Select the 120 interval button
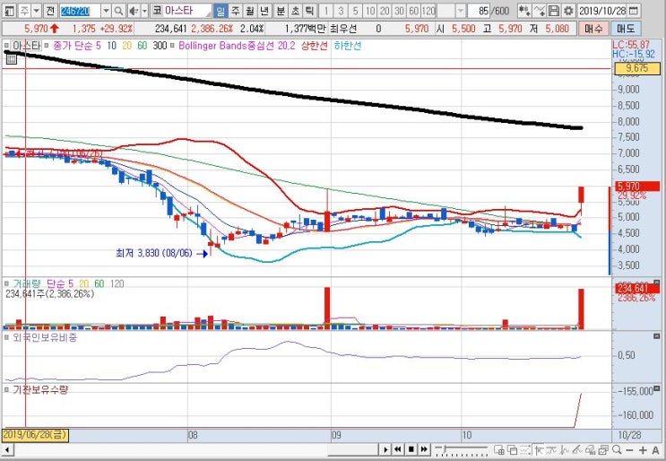Viewport: 666px width, 461px height. (x=428, y=11)
